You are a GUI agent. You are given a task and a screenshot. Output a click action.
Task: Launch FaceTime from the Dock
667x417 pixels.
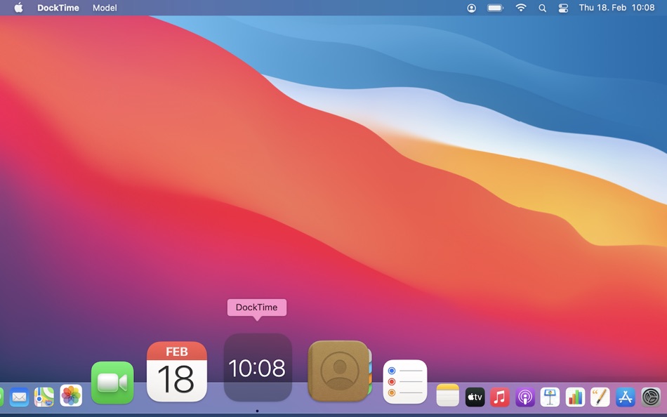click(112, 383)
